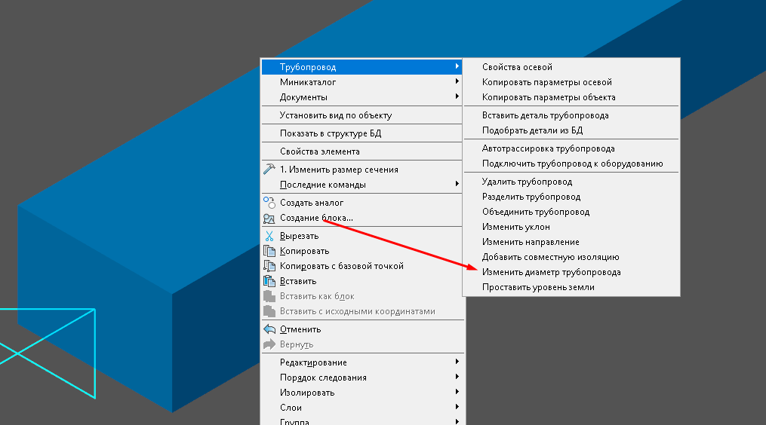Click the scissors icon for Вырезать

(x=269, y=236)
